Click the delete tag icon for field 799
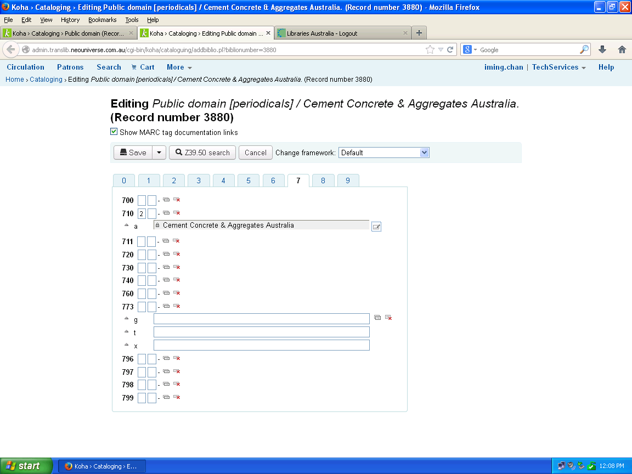Screen dimensions: 632x474 177,397
